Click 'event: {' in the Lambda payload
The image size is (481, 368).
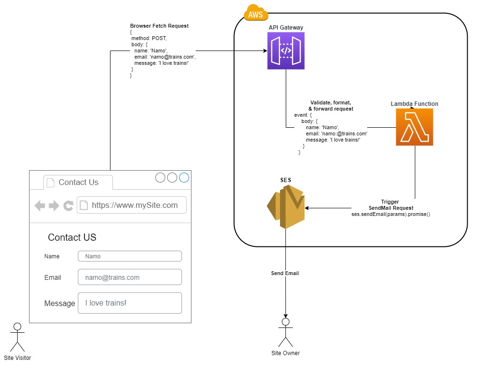tap(303, 115)
